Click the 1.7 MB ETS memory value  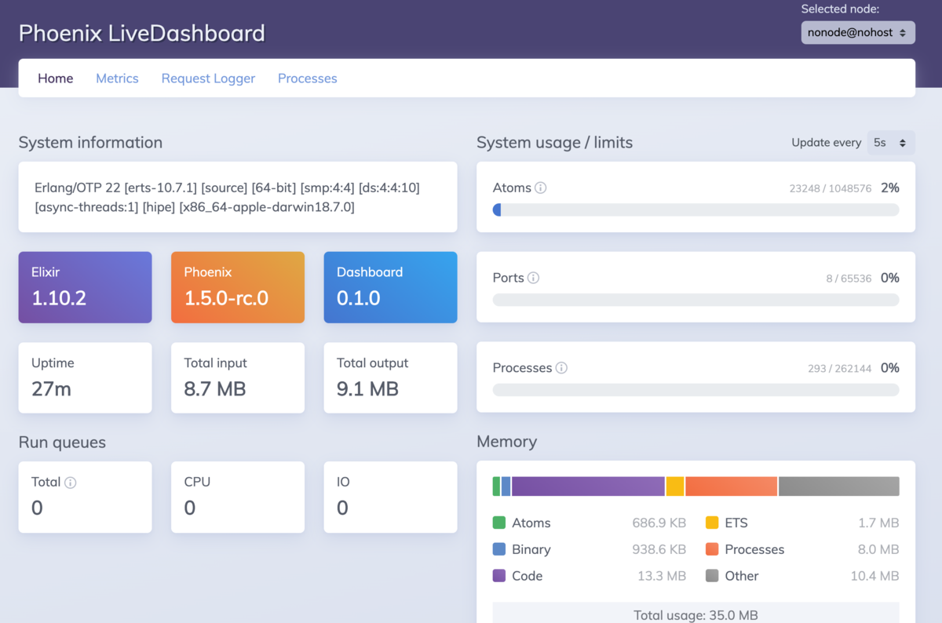(x=878, y=523)
